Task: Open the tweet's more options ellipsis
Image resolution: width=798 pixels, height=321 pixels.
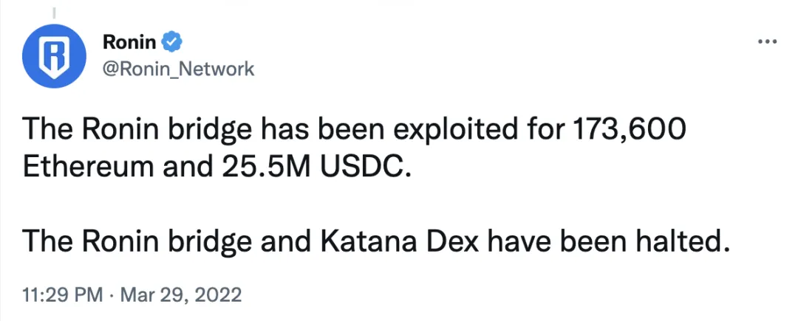Action: pyautogui.click(x=768, y=41)
